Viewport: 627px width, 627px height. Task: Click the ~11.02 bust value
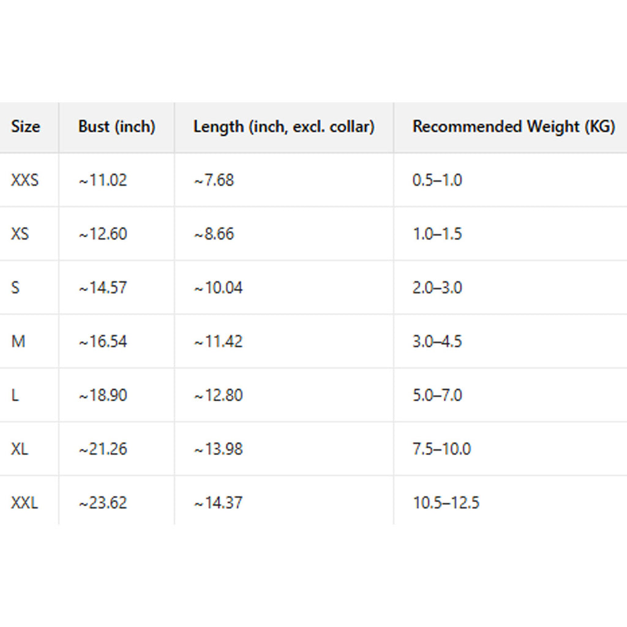point(103,180)
